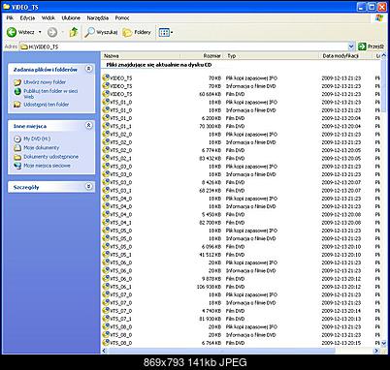Click the H:\VIDEO_TS address field
The width and height of the screenshot is (390, 370).
183,46
